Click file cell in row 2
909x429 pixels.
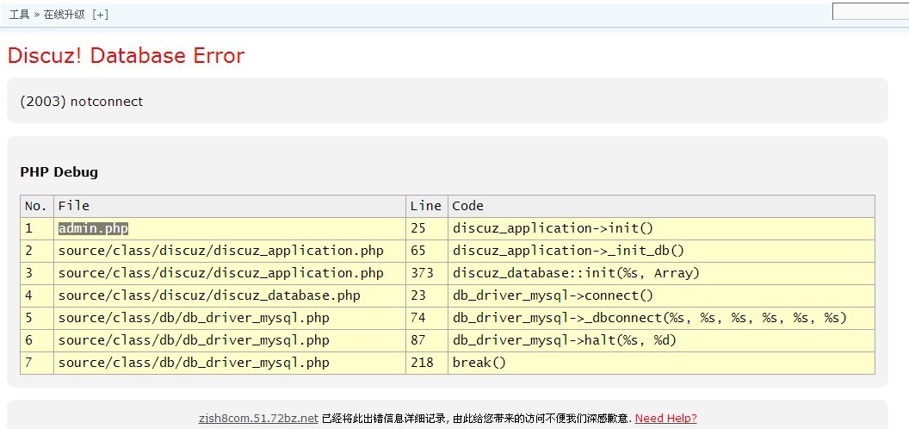tap(230, 252)
